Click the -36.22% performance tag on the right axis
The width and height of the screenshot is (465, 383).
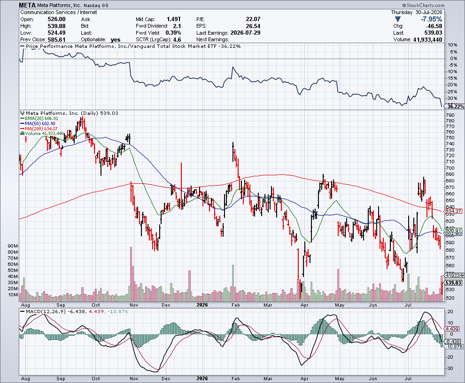455,106
